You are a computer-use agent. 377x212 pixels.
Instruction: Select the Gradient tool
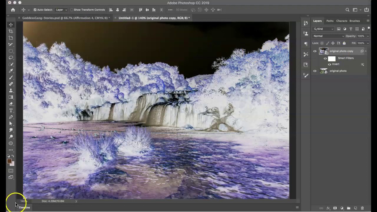[x=11, y=97]
